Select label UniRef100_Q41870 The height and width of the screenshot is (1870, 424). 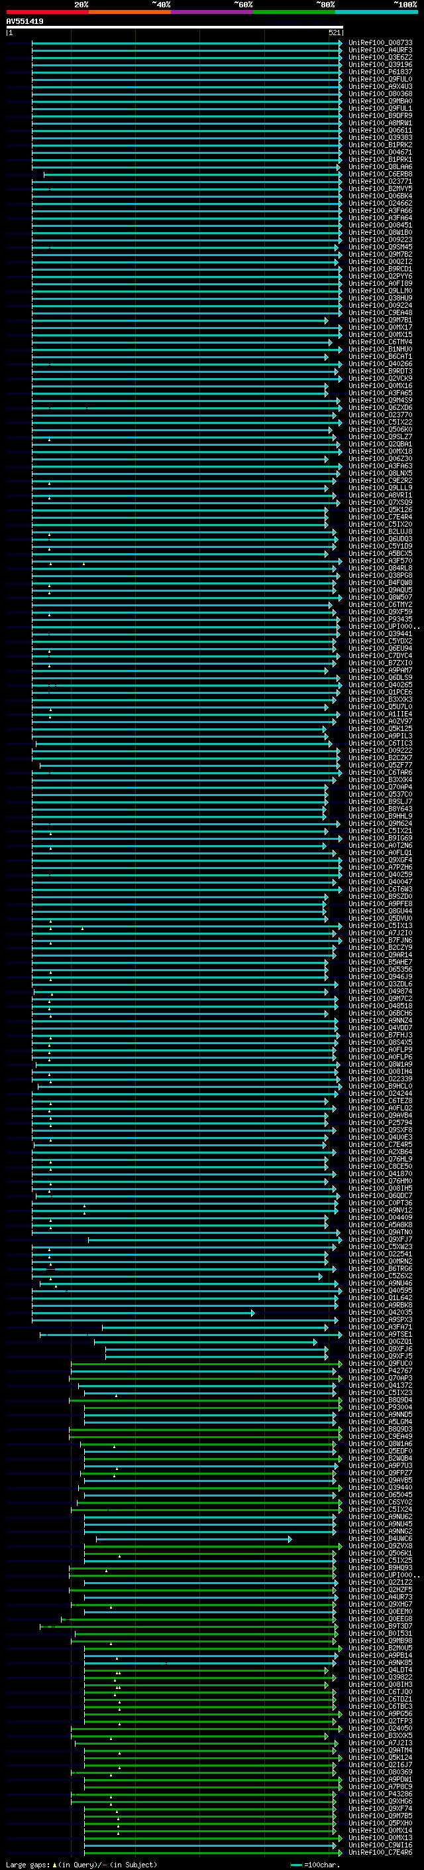point(380,1174)
